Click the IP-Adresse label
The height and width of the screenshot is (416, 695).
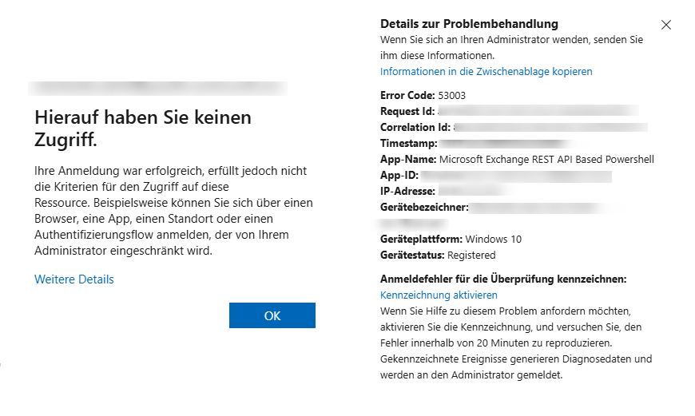407,191
